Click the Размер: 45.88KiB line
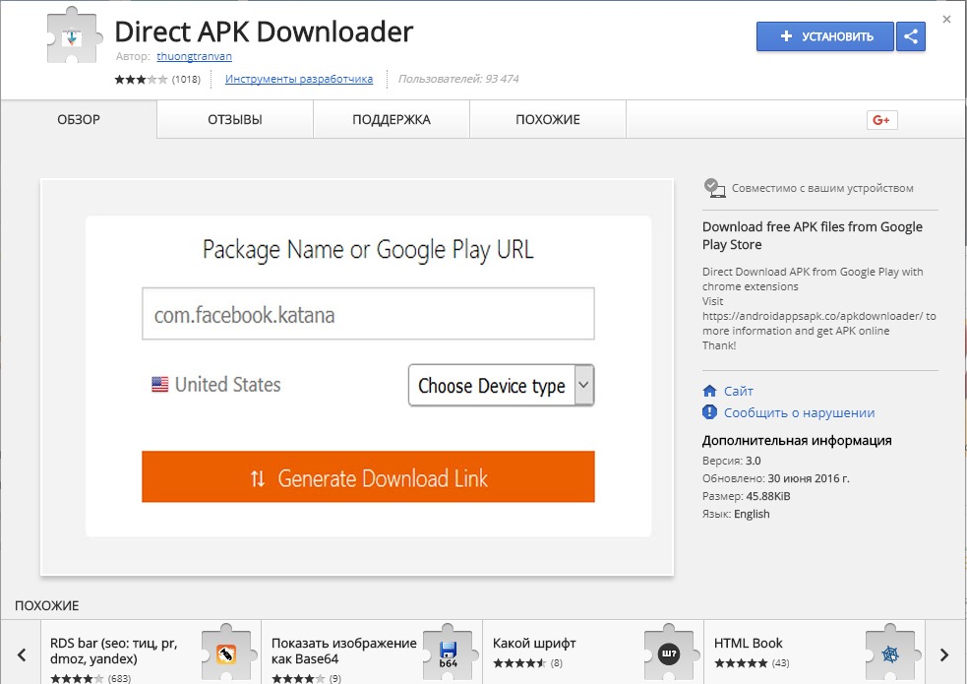The height and width of the screenshot is (684, 967). 747,496
